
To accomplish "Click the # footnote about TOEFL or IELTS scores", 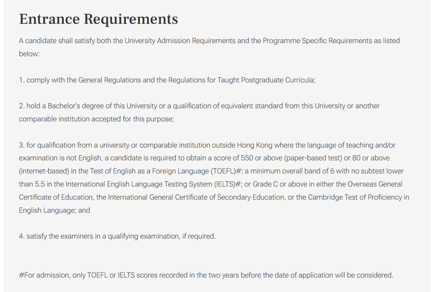I will [206, 275].
